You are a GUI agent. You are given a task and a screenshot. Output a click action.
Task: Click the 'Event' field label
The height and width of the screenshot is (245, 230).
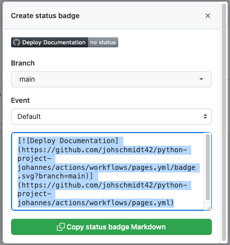pos(20,100)
